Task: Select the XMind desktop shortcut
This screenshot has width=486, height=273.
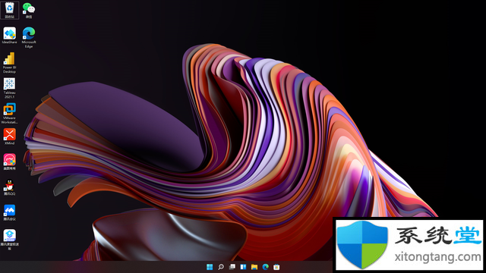Action: [x=10, y=136]
